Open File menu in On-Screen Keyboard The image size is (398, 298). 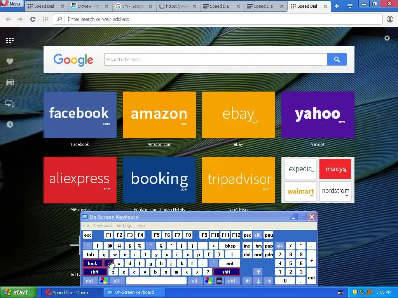coord(86,225)
